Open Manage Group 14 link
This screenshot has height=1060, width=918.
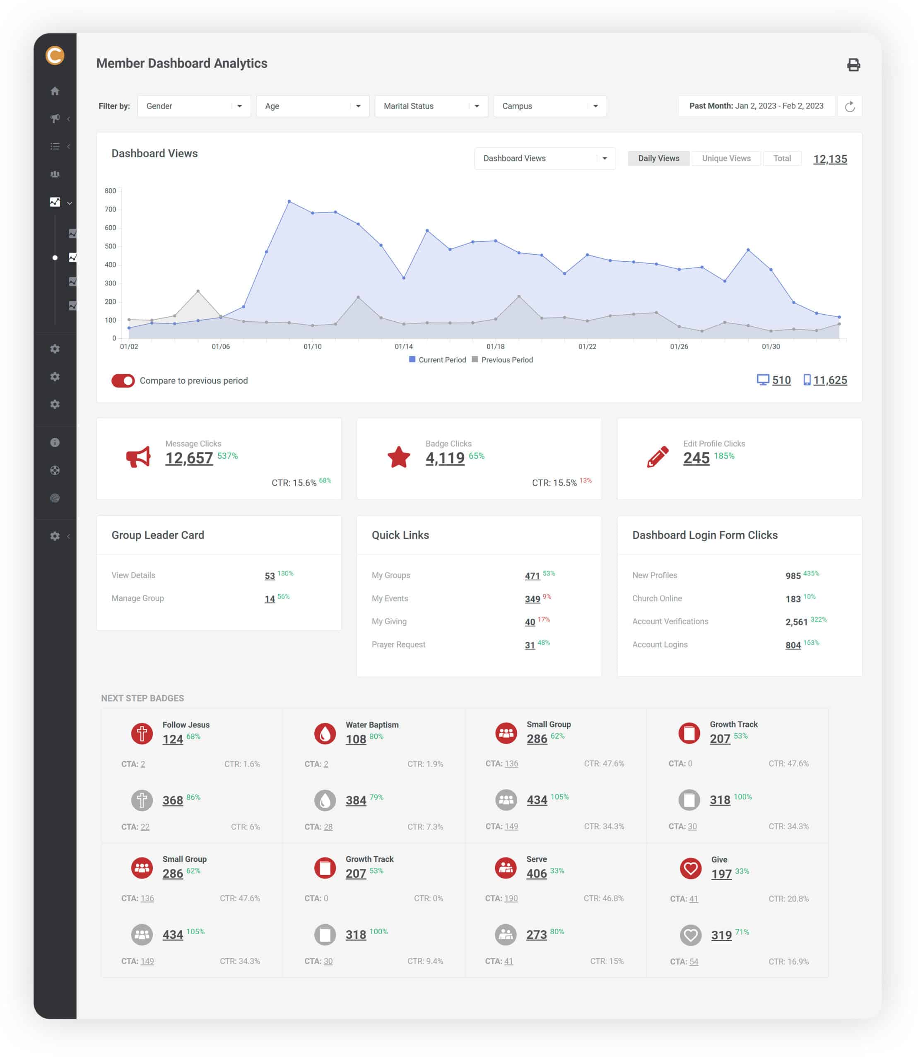[x=270, y=599]
